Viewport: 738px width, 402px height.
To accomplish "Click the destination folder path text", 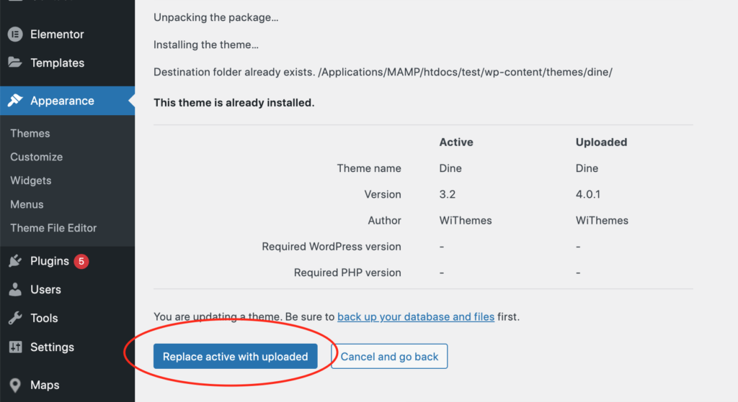I will pos(465,73).
